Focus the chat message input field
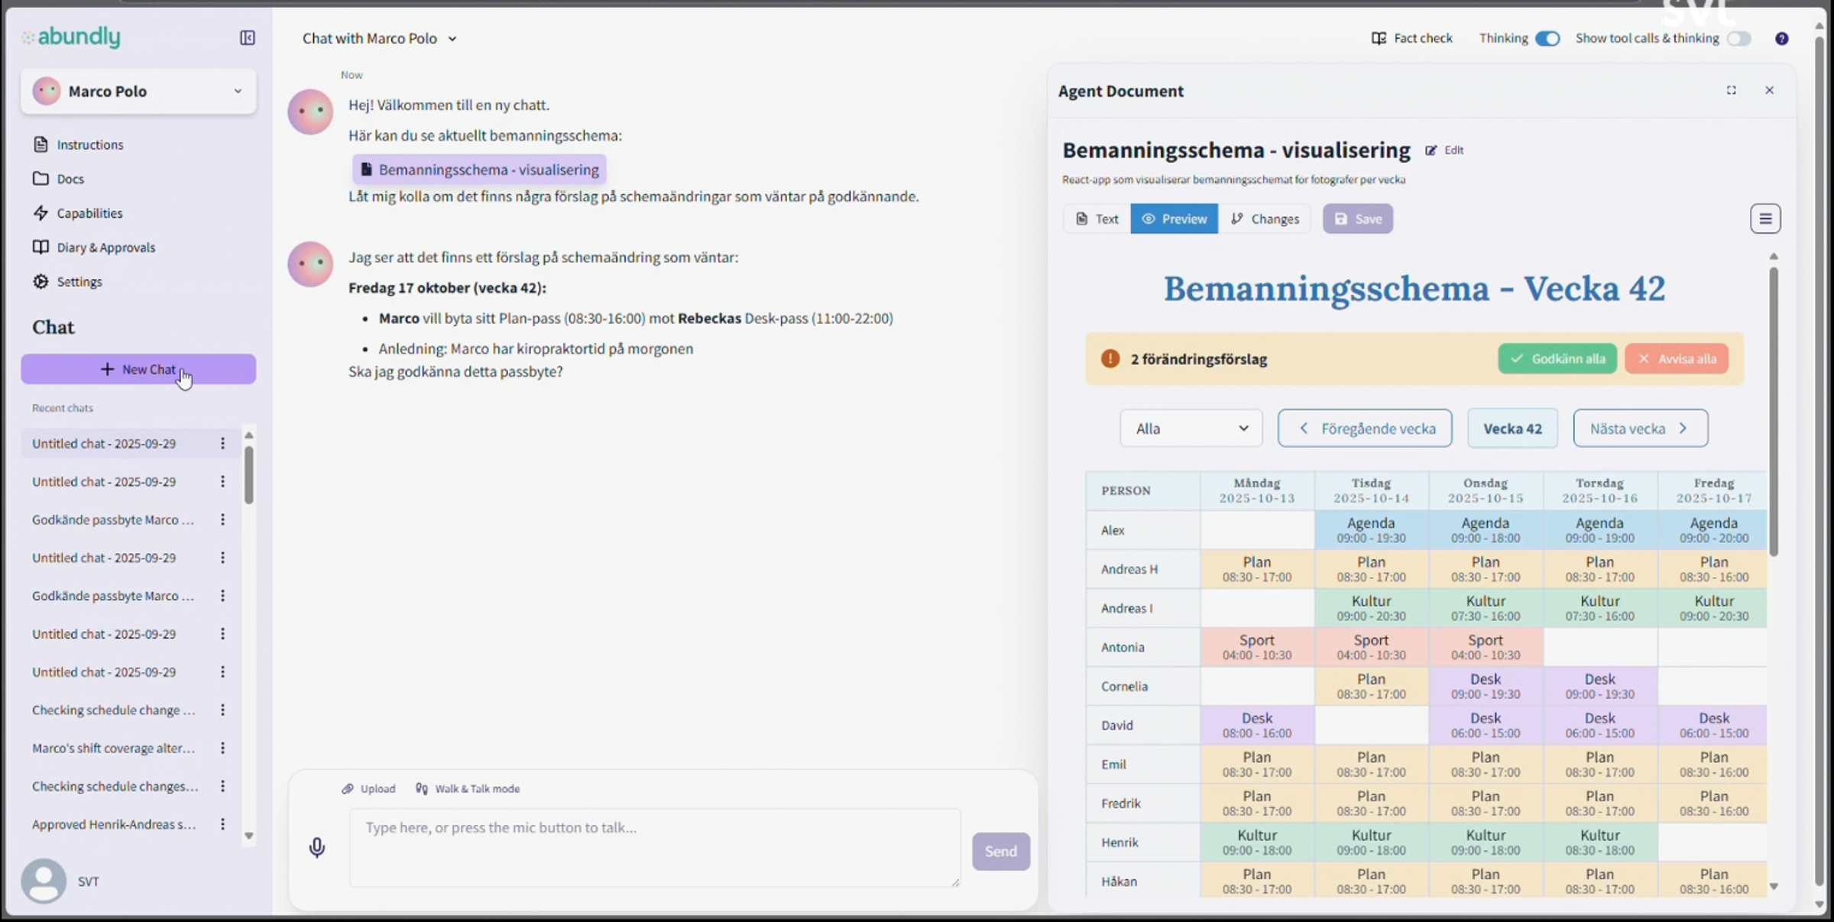1834x922 pixels. [654, 847]
